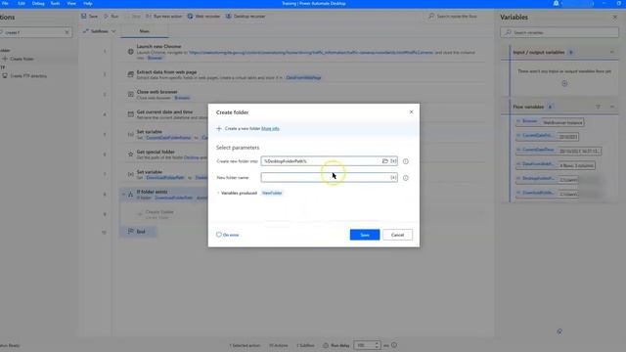Select the If folder exists step

(x=164, y=195)
